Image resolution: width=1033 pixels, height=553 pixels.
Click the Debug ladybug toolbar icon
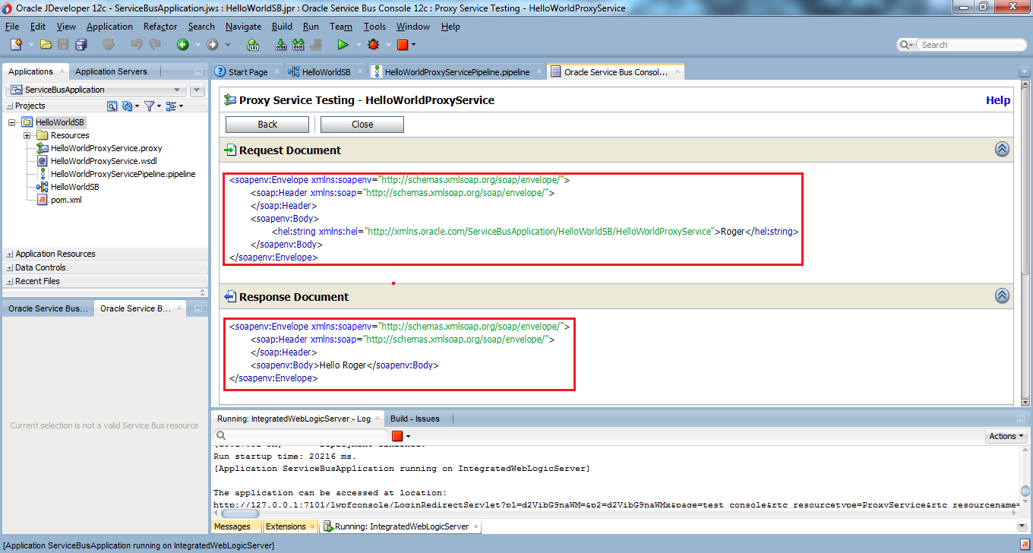[373, 45]
